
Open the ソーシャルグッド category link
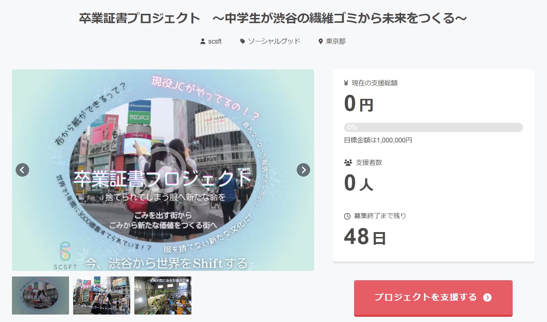click(274, 41)
